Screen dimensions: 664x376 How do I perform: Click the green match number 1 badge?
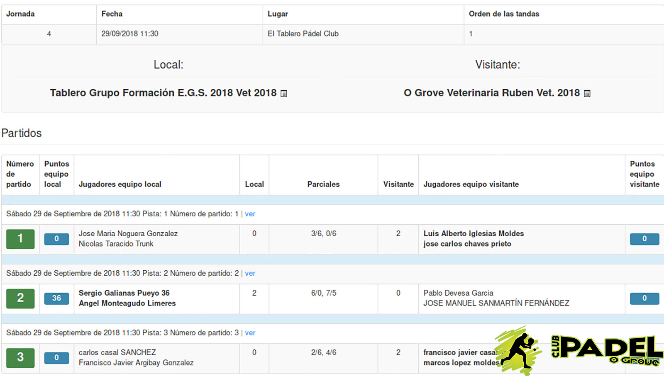pos(20,239)
